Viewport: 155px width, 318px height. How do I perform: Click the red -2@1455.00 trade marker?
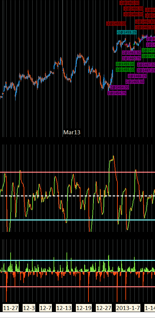click(x=116, y=23)
